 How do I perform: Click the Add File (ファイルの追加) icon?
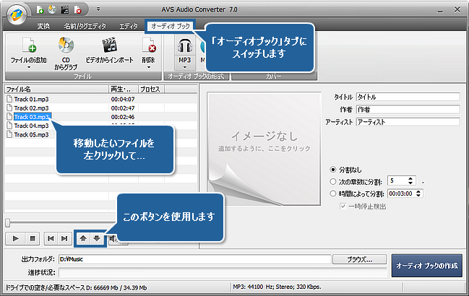pyautogui.click(x=29, y=47)
